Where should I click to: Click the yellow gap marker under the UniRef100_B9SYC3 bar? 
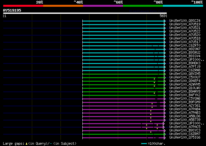coord(151,132)
